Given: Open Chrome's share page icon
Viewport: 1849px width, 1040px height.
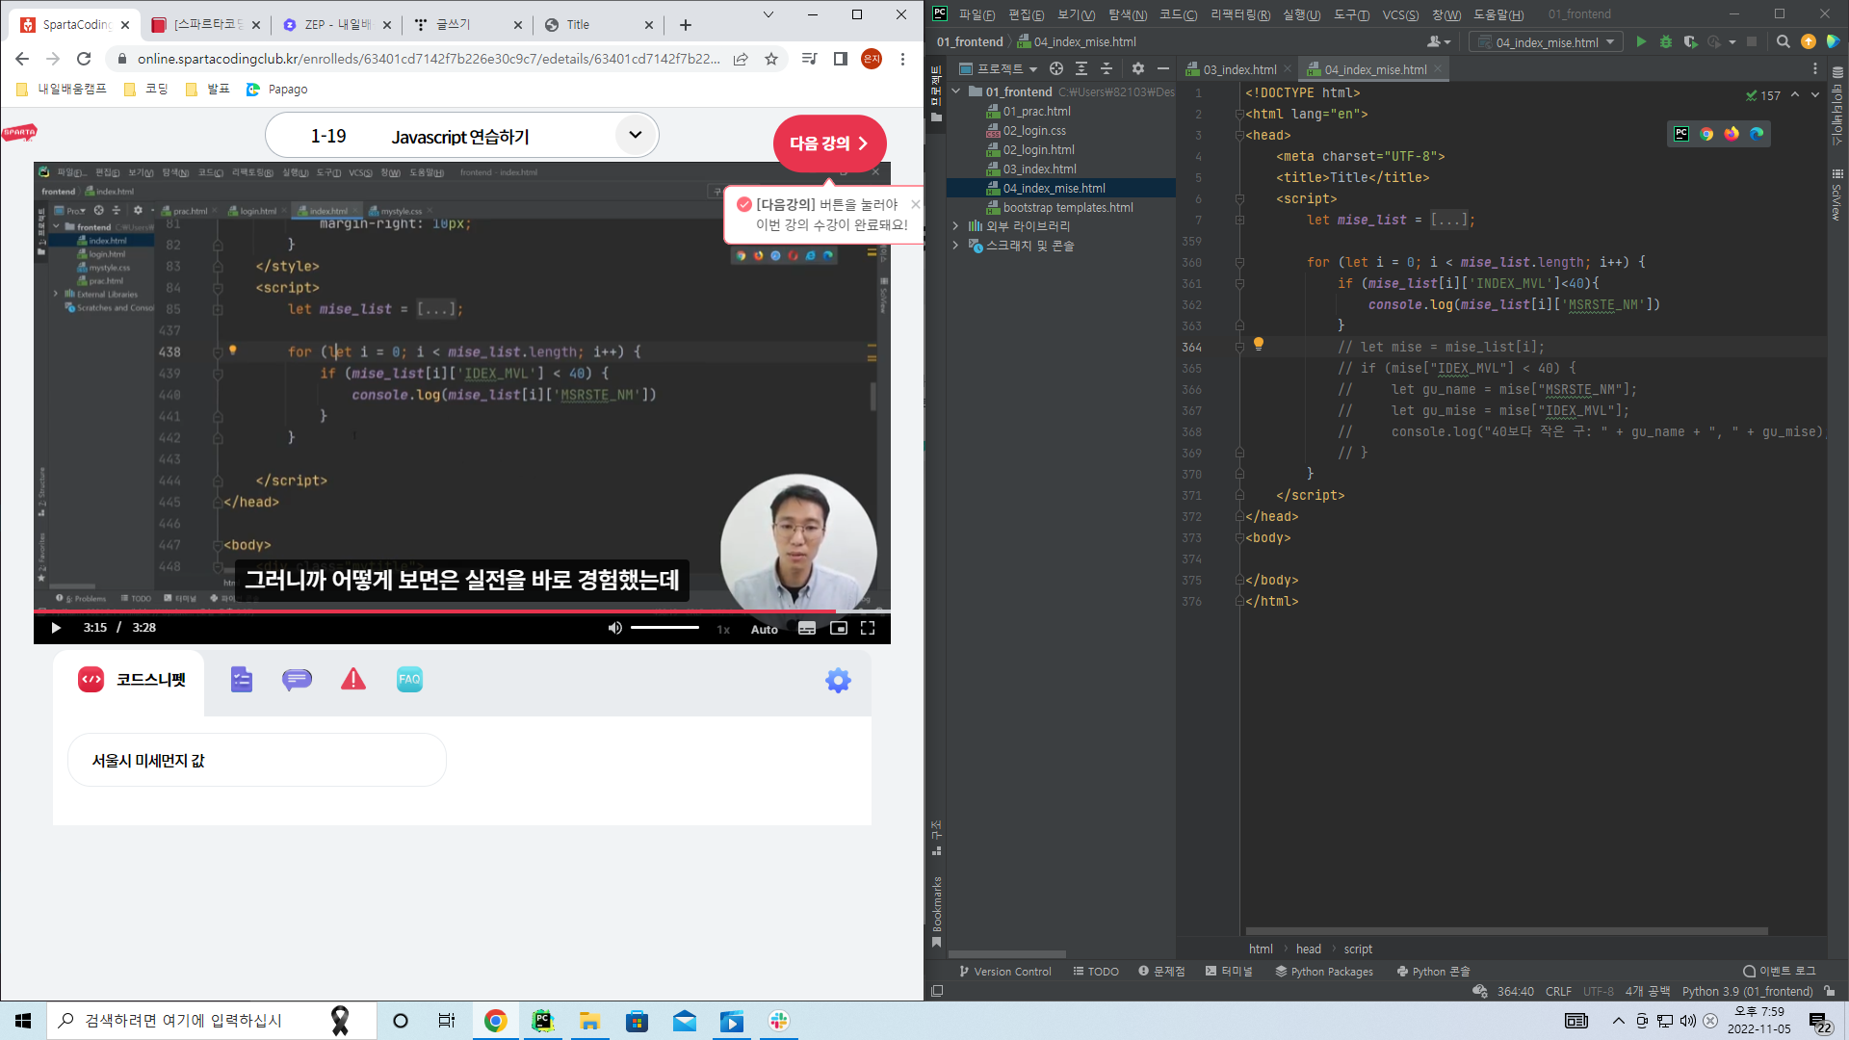Looking at the screenshot, I should coord(741,59).
